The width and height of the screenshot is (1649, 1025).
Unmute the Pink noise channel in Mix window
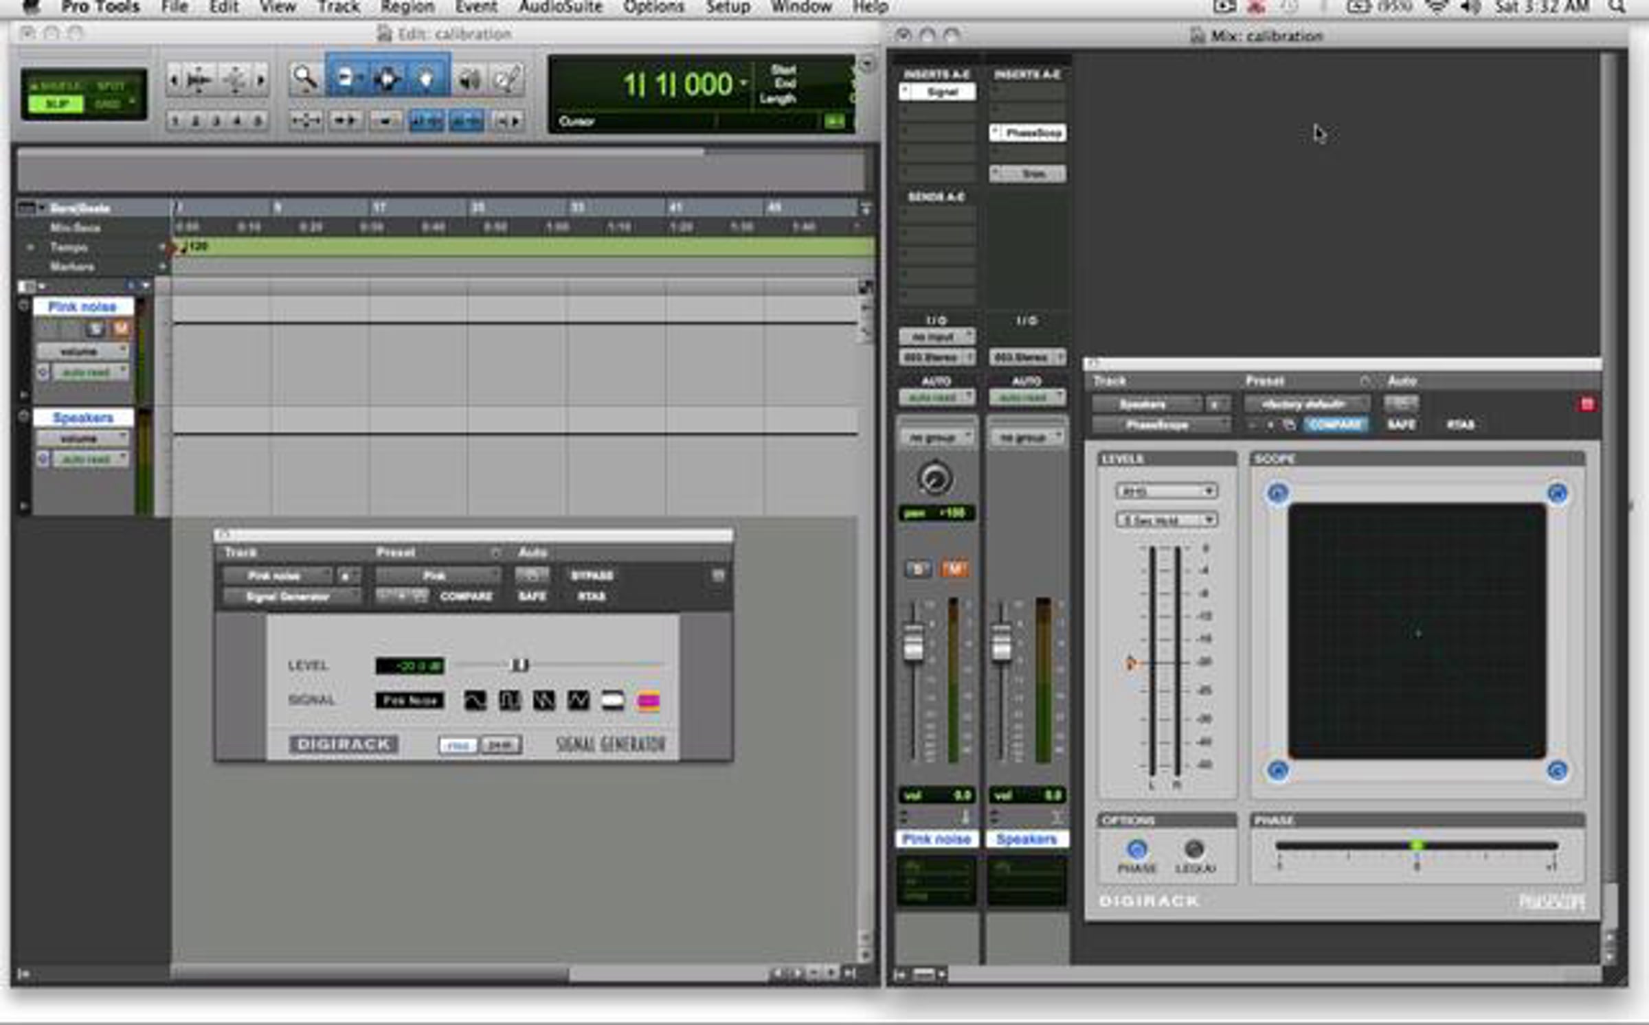point(954,568)
